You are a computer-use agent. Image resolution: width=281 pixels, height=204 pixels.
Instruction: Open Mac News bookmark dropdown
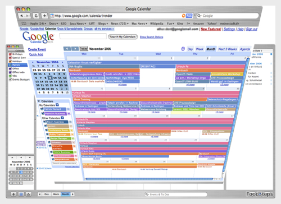coord(139,24)
